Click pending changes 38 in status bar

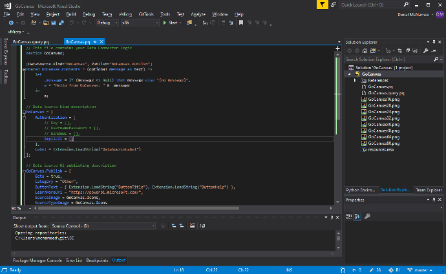point(375,270)
